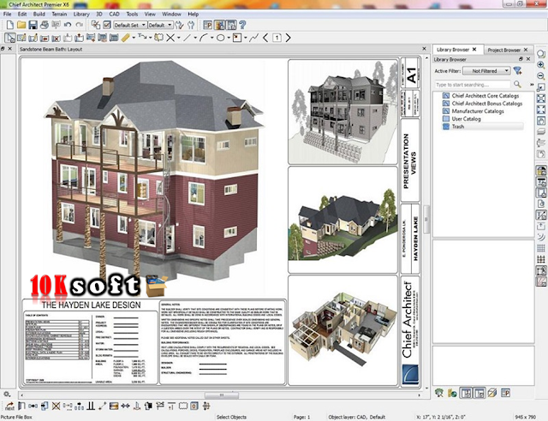
Task: Pick the circle drawing tool
Action: (221, 38)
